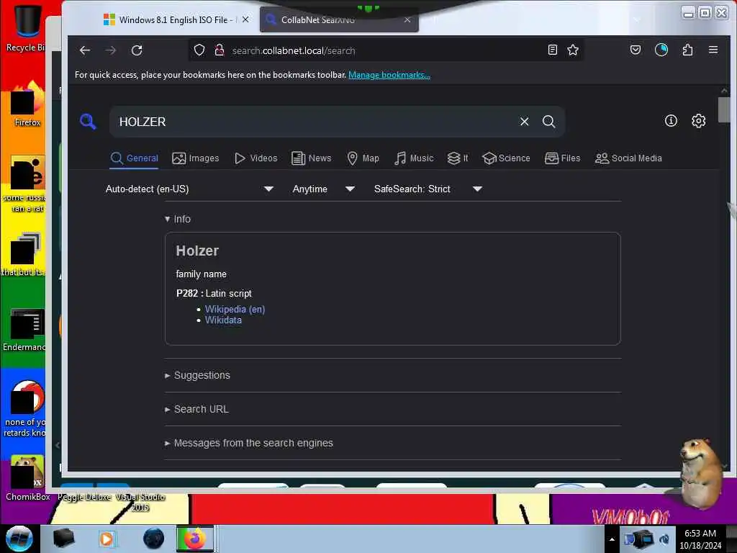This screenshot has height=553, width=737.
Task: Click the Firefox taskbar button
Action: 194,539
